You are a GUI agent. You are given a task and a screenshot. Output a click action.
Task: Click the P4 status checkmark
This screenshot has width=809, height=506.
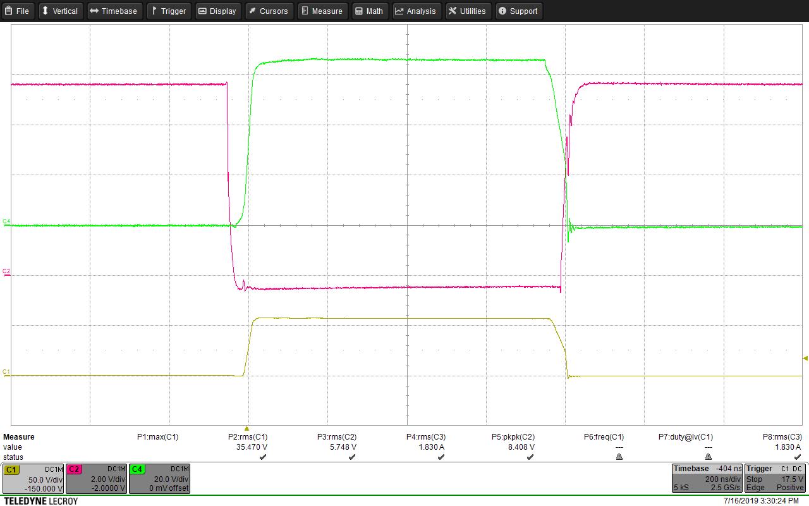pos(441,457)
